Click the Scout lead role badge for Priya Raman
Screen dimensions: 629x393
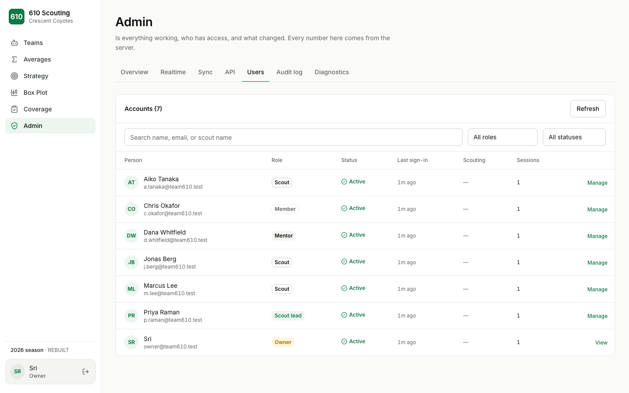pos(288,316)
